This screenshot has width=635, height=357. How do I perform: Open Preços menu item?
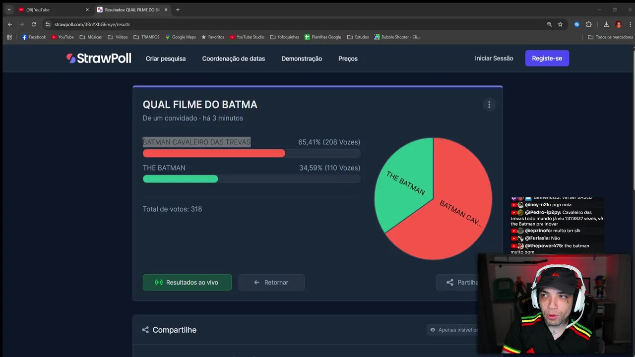(348, 59)
